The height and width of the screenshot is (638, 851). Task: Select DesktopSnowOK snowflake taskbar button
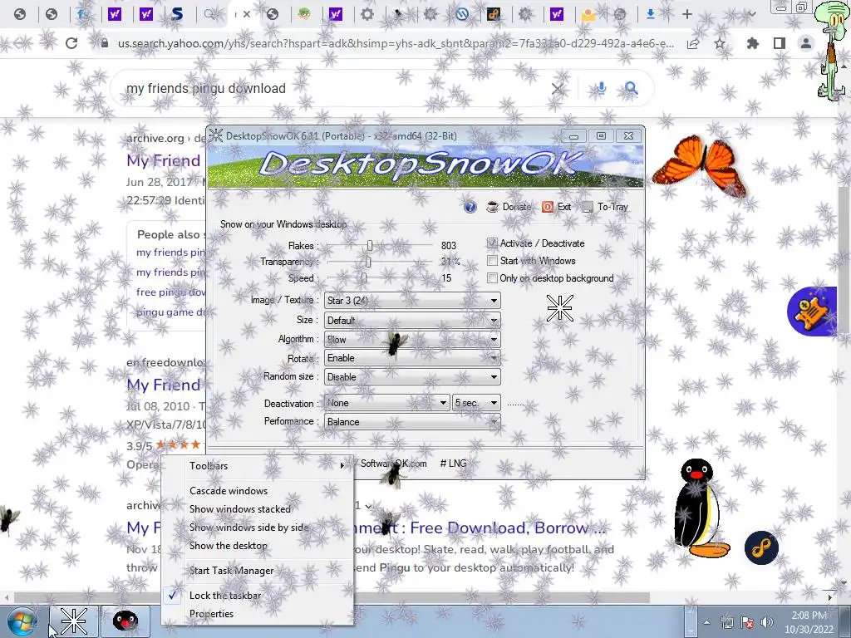click(74, 621)
